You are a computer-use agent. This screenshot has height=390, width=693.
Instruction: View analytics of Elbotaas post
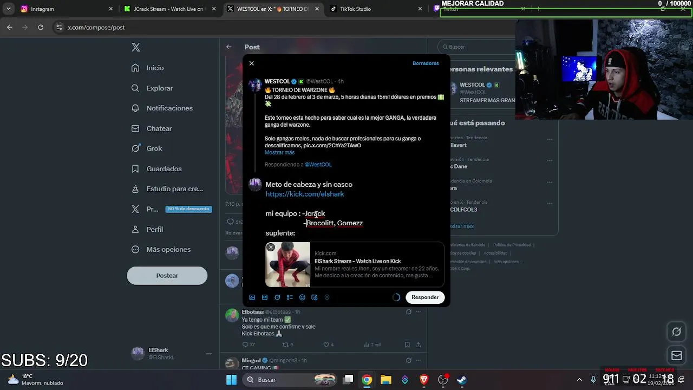(372, 344)
